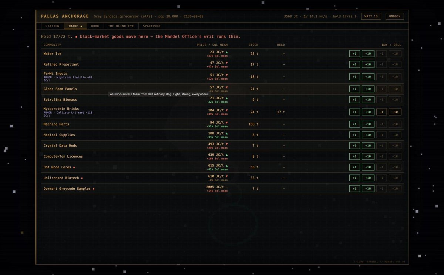The width and height of the screenshot is (444, 275).
Task: Buy +10 Glass Foam Panels
Action: point(368,89)
